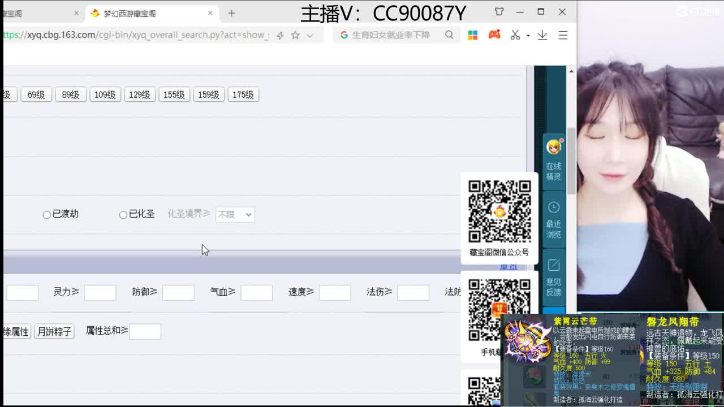The image size is (724, 407).
Task: Pick the 159级 level option
Action: click(x=209, y=94)
